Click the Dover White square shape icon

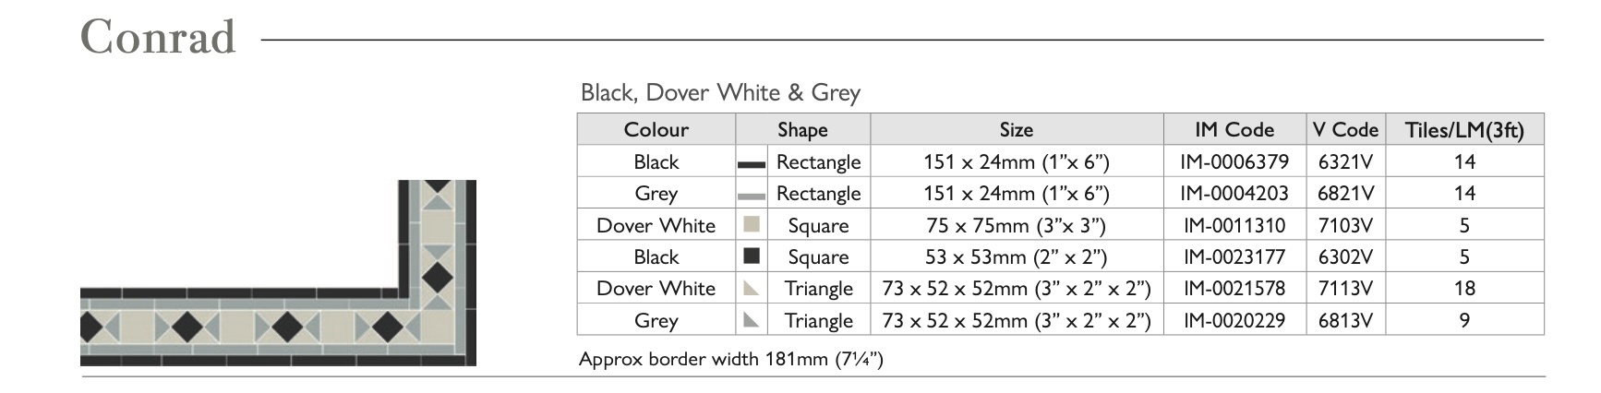click(x=752, y=224)
